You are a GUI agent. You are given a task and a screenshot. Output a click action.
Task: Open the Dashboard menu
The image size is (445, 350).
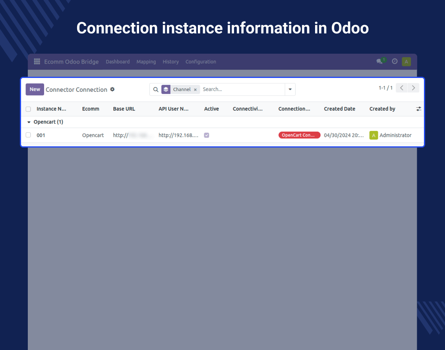[118, 62]
